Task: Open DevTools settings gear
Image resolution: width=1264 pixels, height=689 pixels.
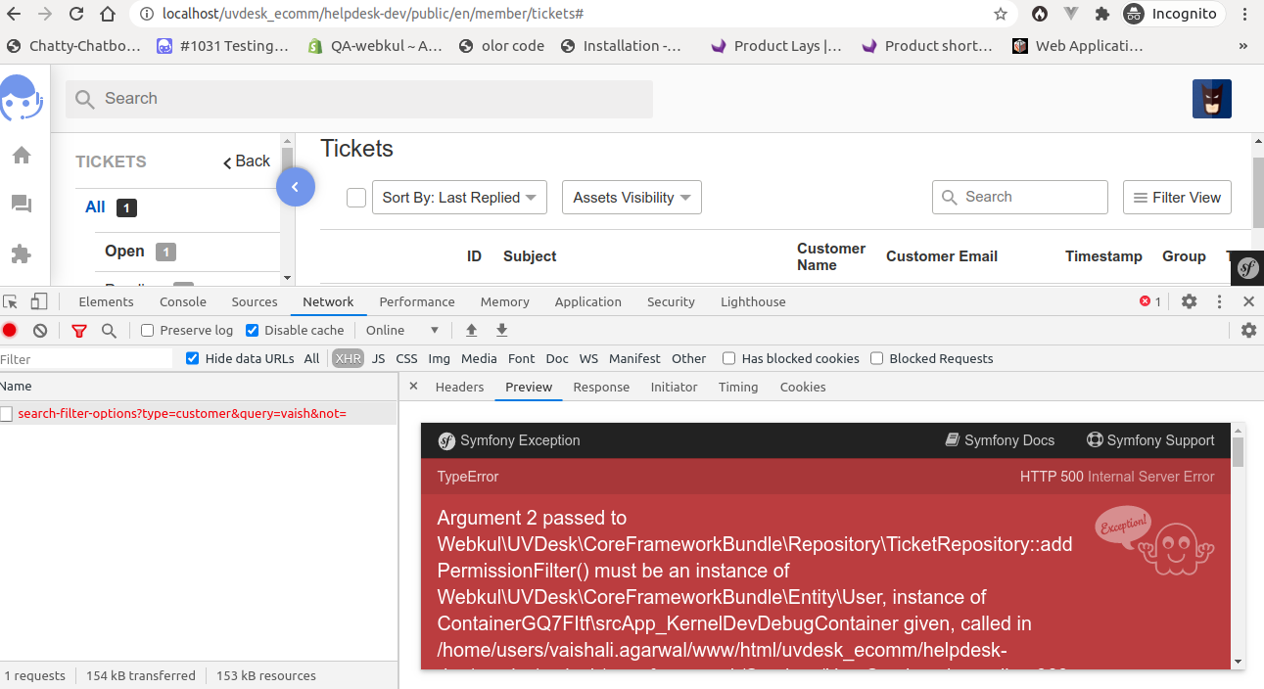Action: coord(1190,301)
